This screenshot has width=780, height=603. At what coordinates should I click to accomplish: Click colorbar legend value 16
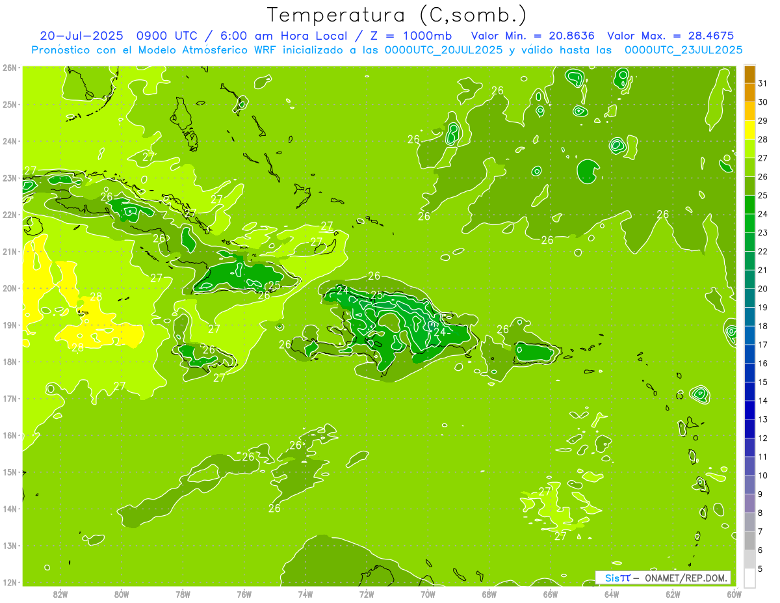[x=762, y=363]
